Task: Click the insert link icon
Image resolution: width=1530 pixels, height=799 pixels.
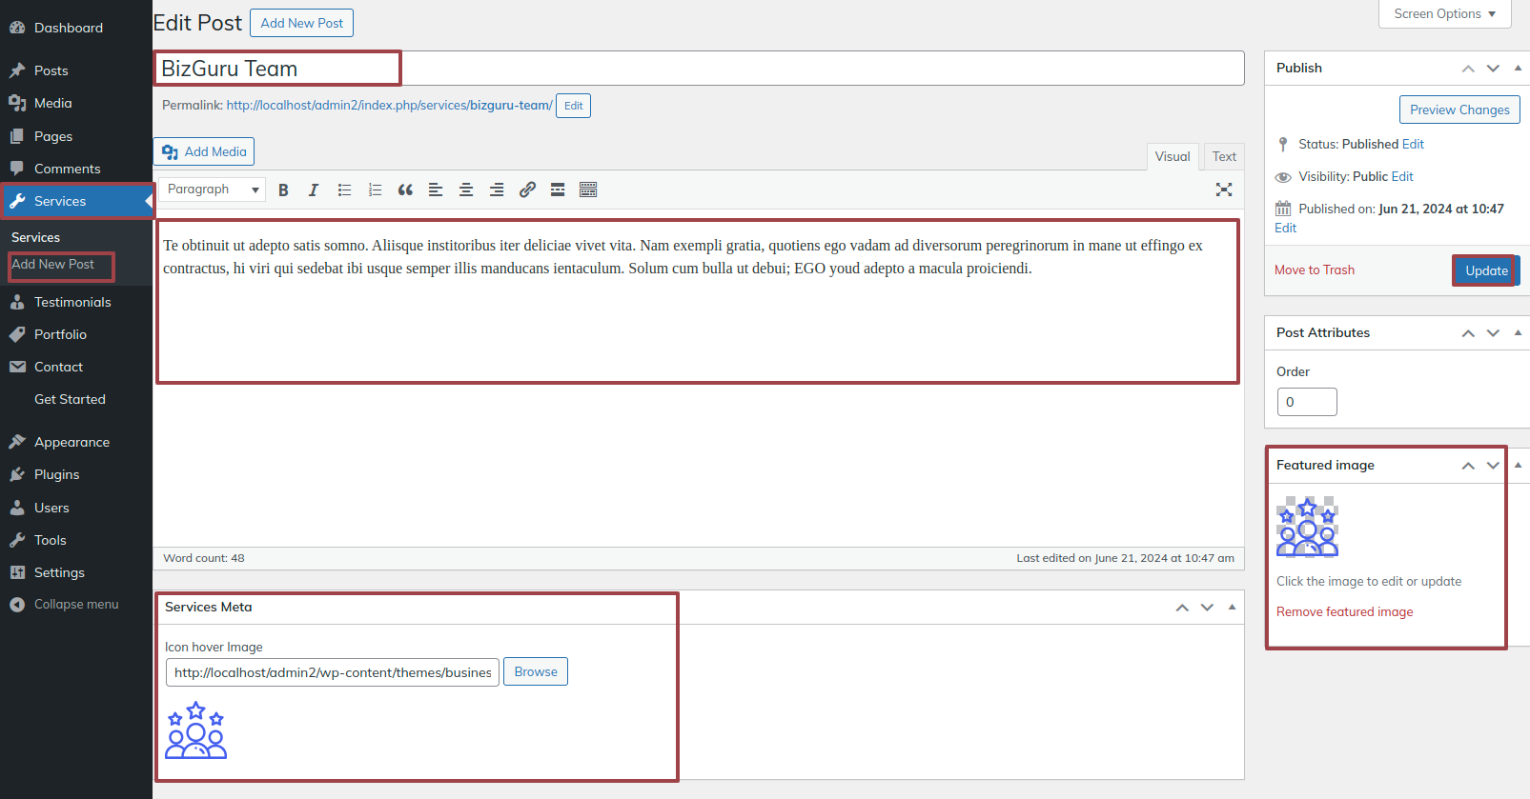Action: click(x=527, y=190)
